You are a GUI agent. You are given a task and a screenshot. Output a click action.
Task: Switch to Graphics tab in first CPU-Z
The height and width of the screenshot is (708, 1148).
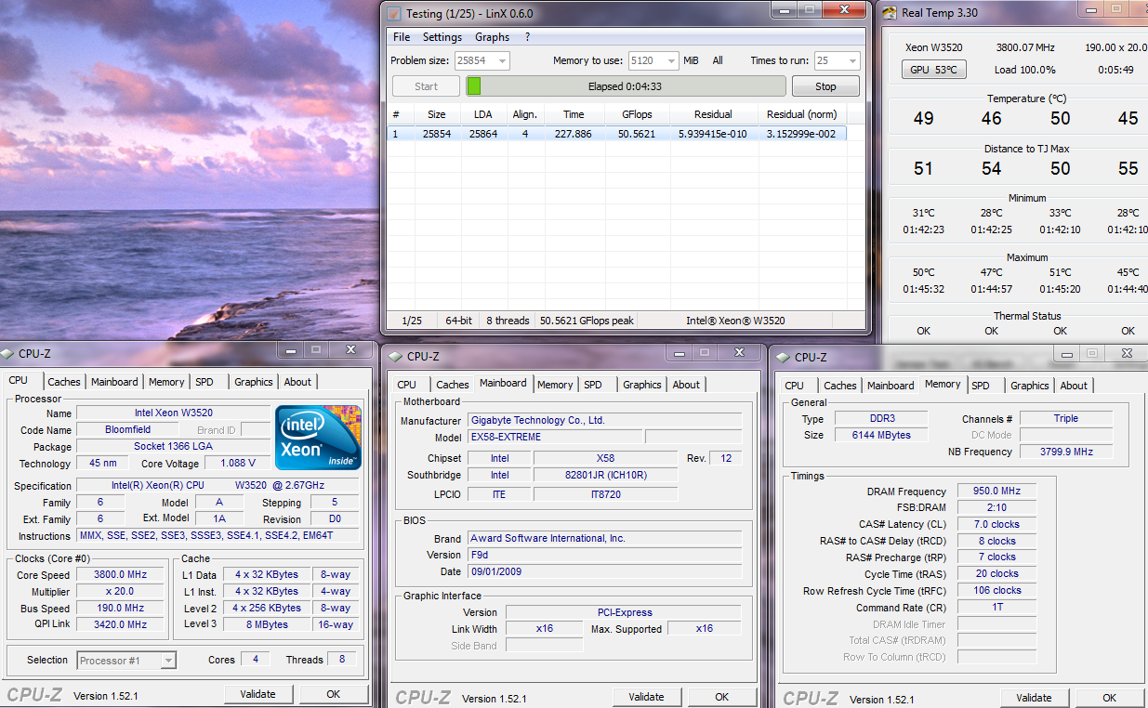click(x=254, y=382)
